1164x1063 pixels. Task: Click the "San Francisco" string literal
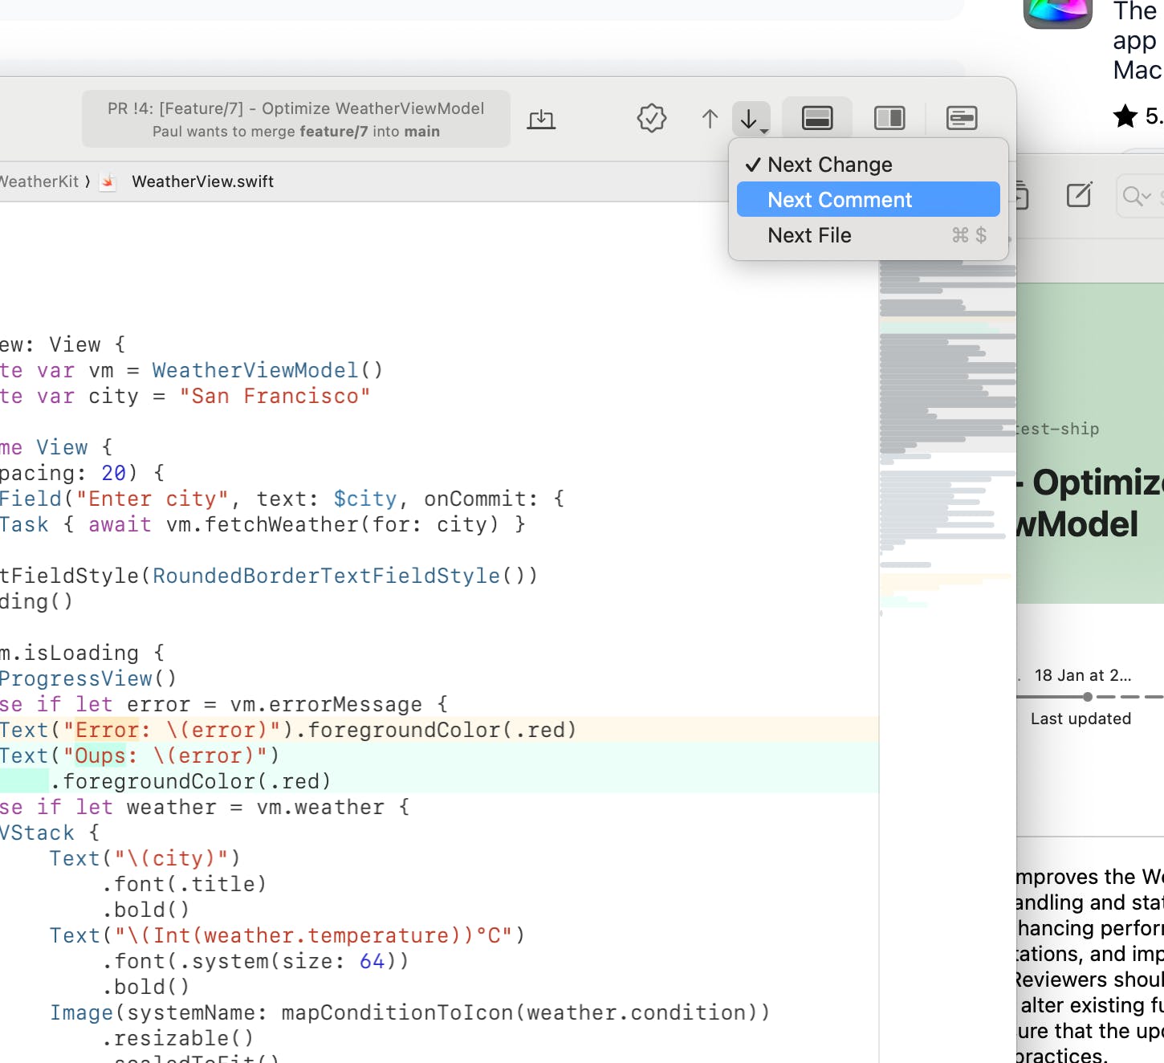275,396
